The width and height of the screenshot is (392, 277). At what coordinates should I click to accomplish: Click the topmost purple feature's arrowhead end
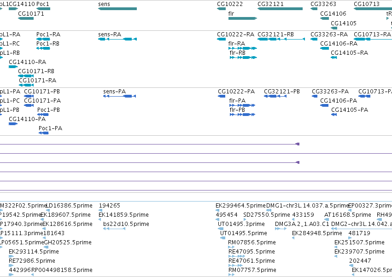click(298, 144)
